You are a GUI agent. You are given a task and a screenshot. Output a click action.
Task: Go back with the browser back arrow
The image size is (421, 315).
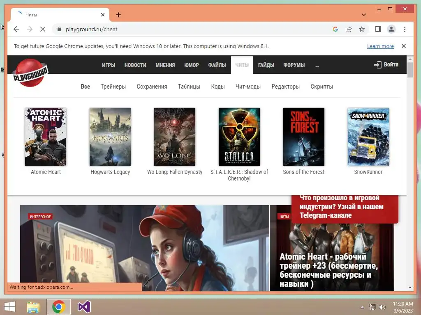pyautogui.click(x=16, y=29)
